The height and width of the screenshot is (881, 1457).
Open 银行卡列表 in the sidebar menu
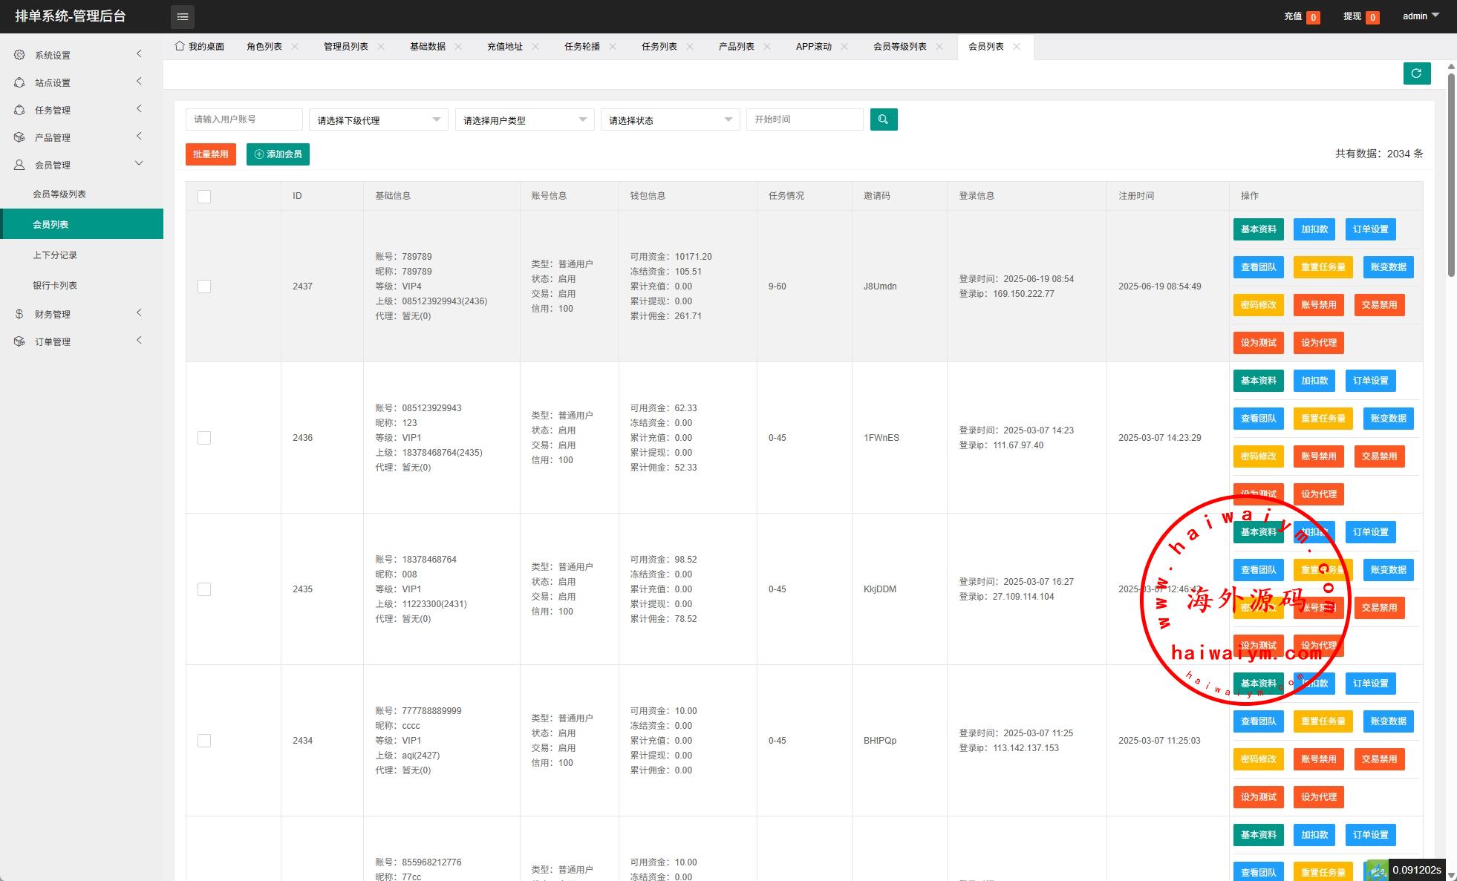[55, 286]
